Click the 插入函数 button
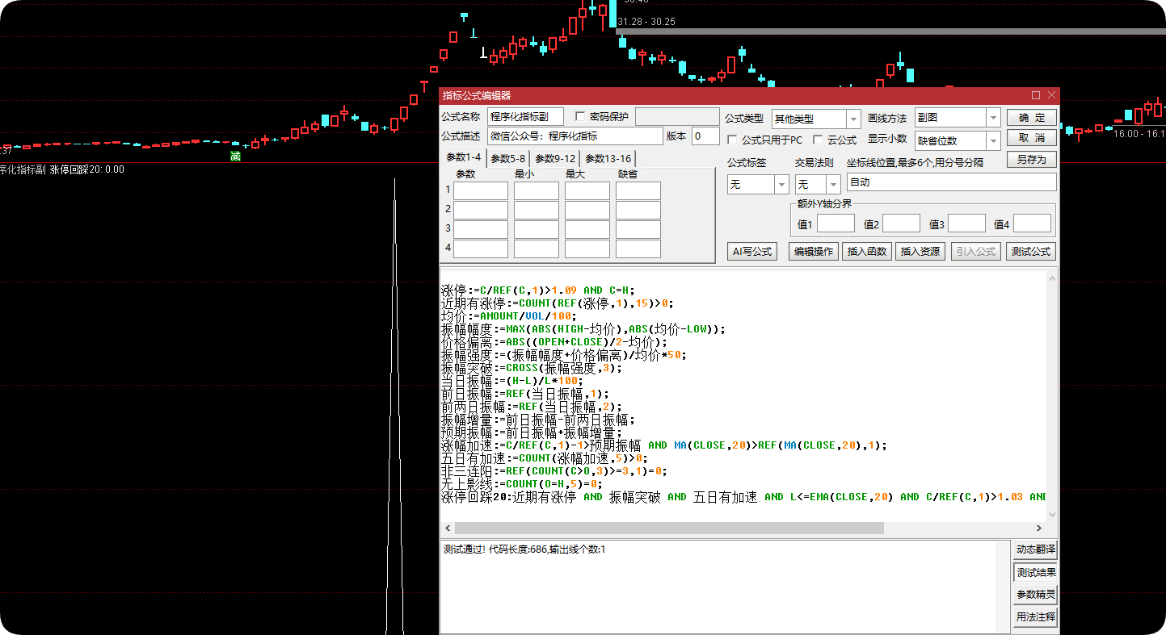The width and height of the screenshot is (1166, 635). 867,251
